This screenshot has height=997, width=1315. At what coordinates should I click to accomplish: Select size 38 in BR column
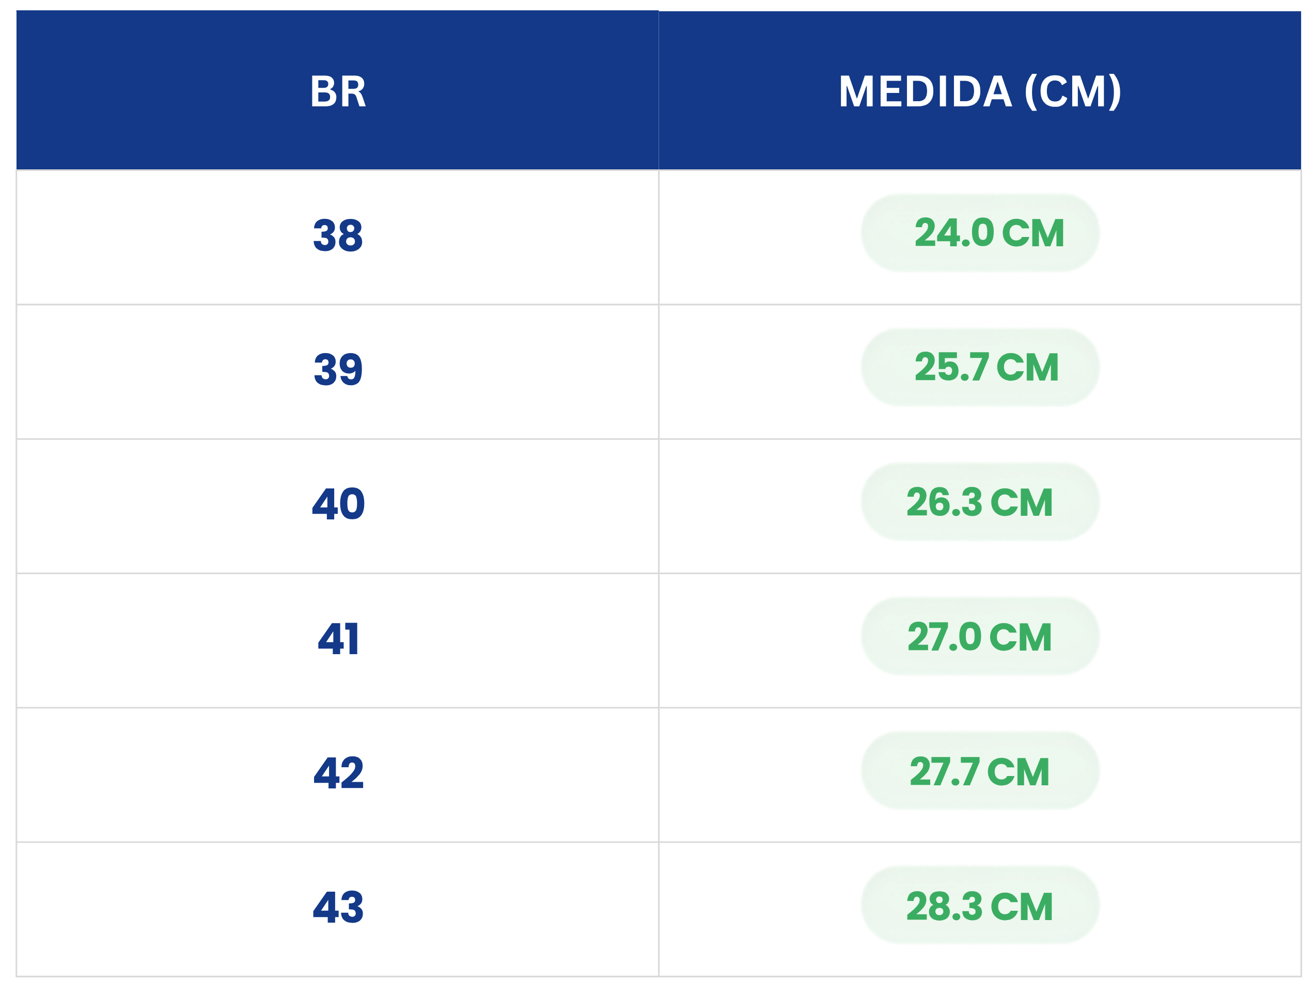coord(338,235)
